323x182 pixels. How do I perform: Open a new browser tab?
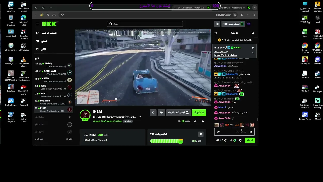169,8
